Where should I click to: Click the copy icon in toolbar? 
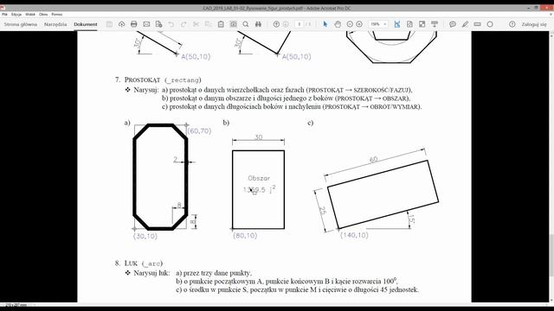click(209, 24)
